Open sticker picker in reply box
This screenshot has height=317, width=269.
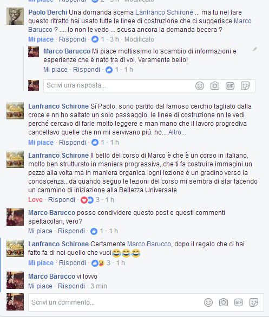[245, 86]
